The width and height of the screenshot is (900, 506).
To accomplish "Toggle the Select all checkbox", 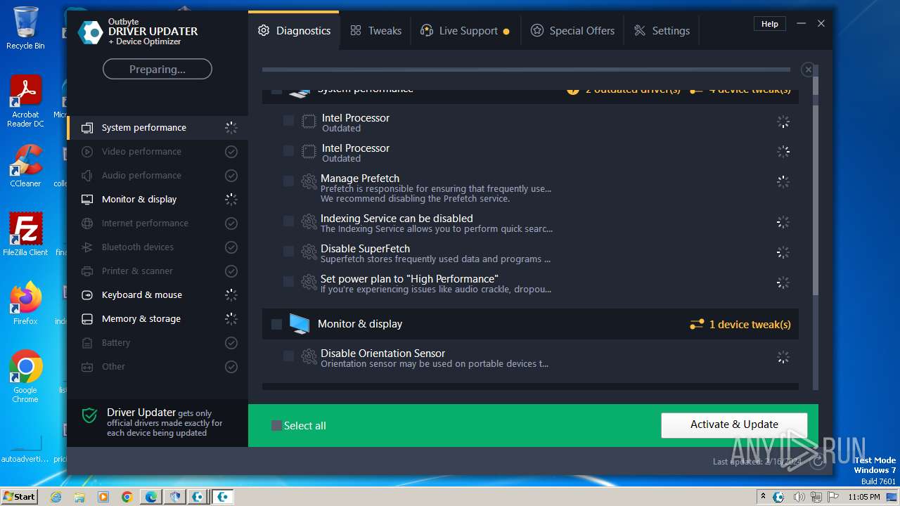I will coord(276,426).
